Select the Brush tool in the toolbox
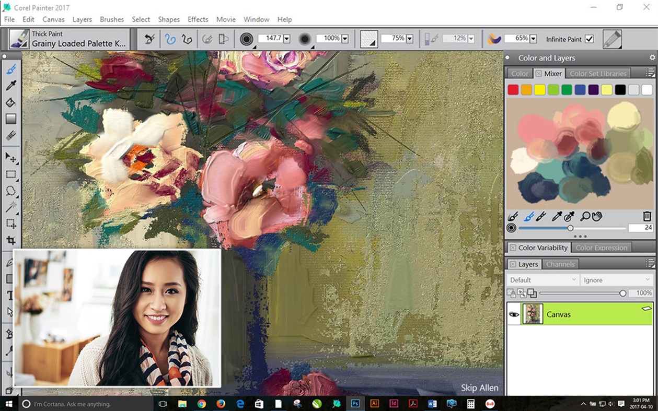The height and width of the screenshot is (411, 658). [10, 68]
